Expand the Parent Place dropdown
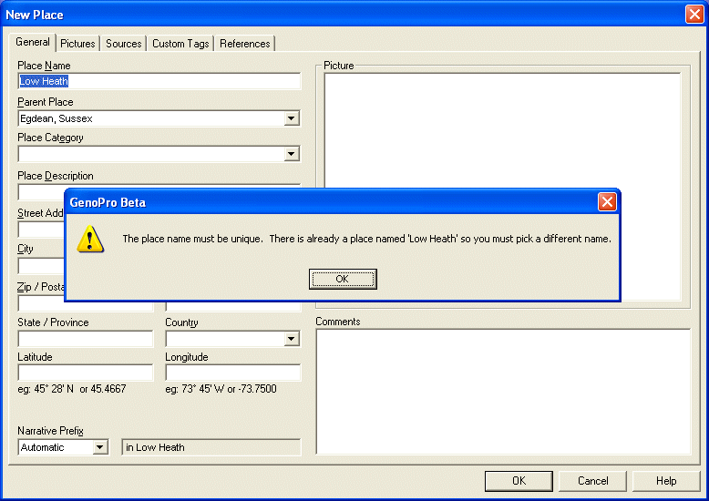709x501 pixels. click(291, 118)
